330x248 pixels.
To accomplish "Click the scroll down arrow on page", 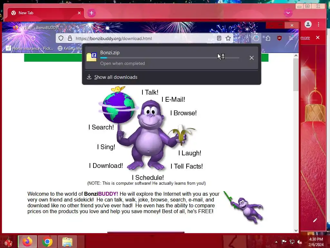I will (x=296, y=231).
